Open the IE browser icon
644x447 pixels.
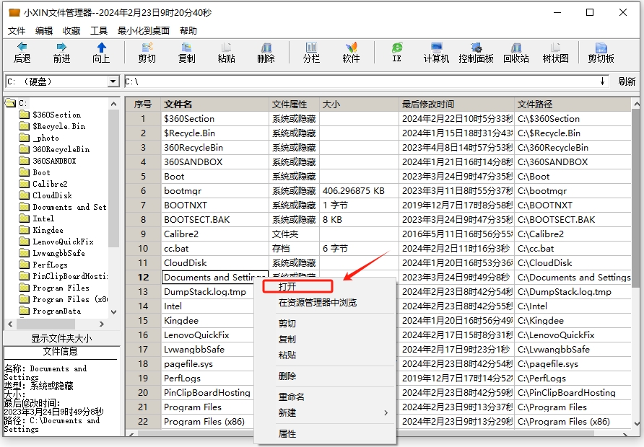396,52
